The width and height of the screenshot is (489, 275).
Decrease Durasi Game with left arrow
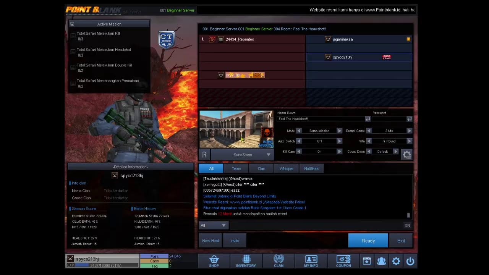coord(369,131)
